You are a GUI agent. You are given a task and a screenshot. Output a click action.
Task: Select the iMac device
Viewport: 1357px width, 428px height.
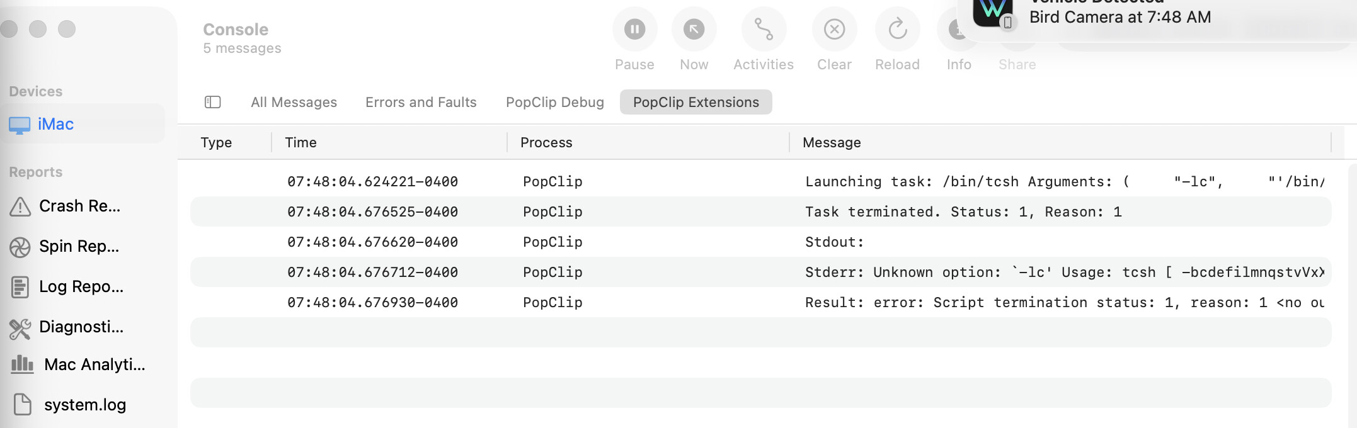coord(55,125)
